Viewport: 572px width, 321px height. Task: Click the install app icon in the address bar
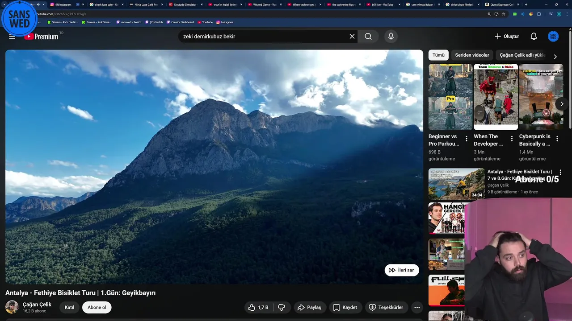click(496, 14)
